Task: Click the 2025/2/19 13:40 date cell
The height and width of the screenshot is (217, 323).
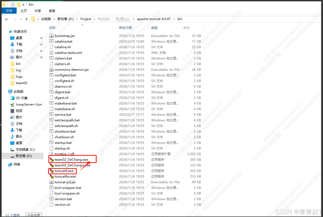Action: pos(132,41)
